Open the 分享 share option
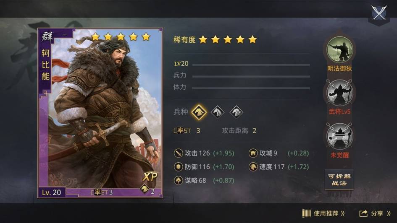This screenshot has width=397, height=223. 375,213
